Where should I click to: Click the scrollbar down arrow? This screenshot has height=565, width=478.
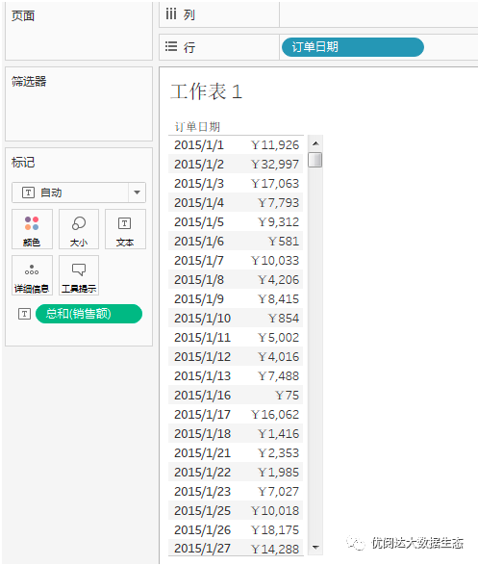315,548
